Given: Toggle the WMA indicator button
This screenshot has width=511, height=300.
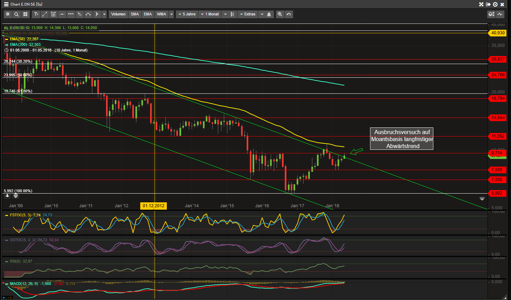Looking at the screenshot, I should coord(161,14).
